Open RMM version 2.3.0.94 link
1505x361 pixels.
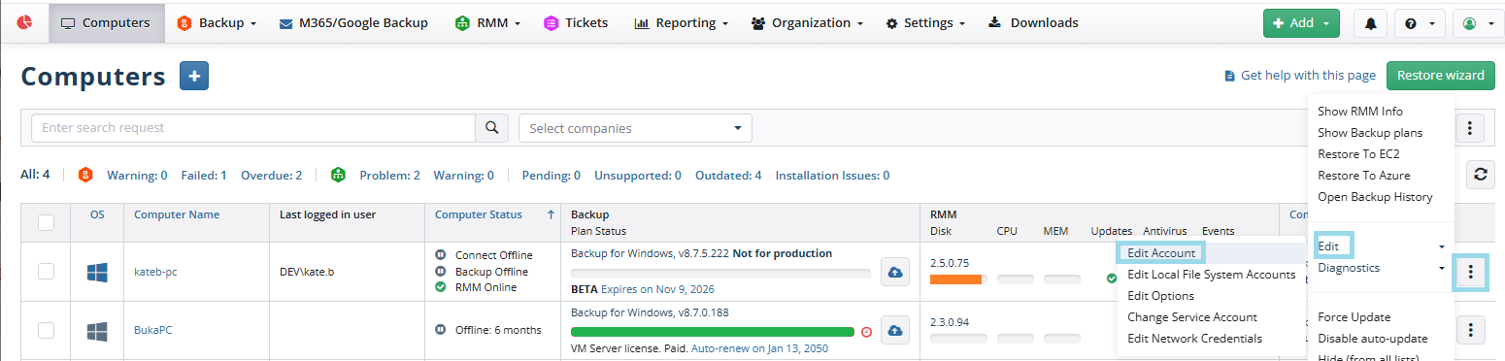click(x=951, y=321)
